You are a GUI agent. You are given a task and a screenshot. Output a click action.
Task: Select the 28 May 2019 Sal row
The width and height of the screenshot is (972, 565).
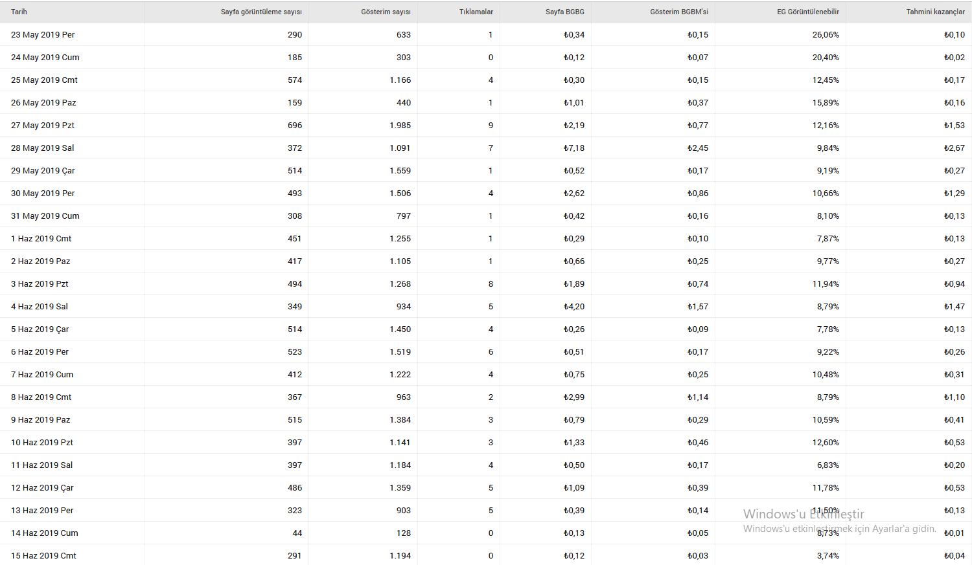486,148
